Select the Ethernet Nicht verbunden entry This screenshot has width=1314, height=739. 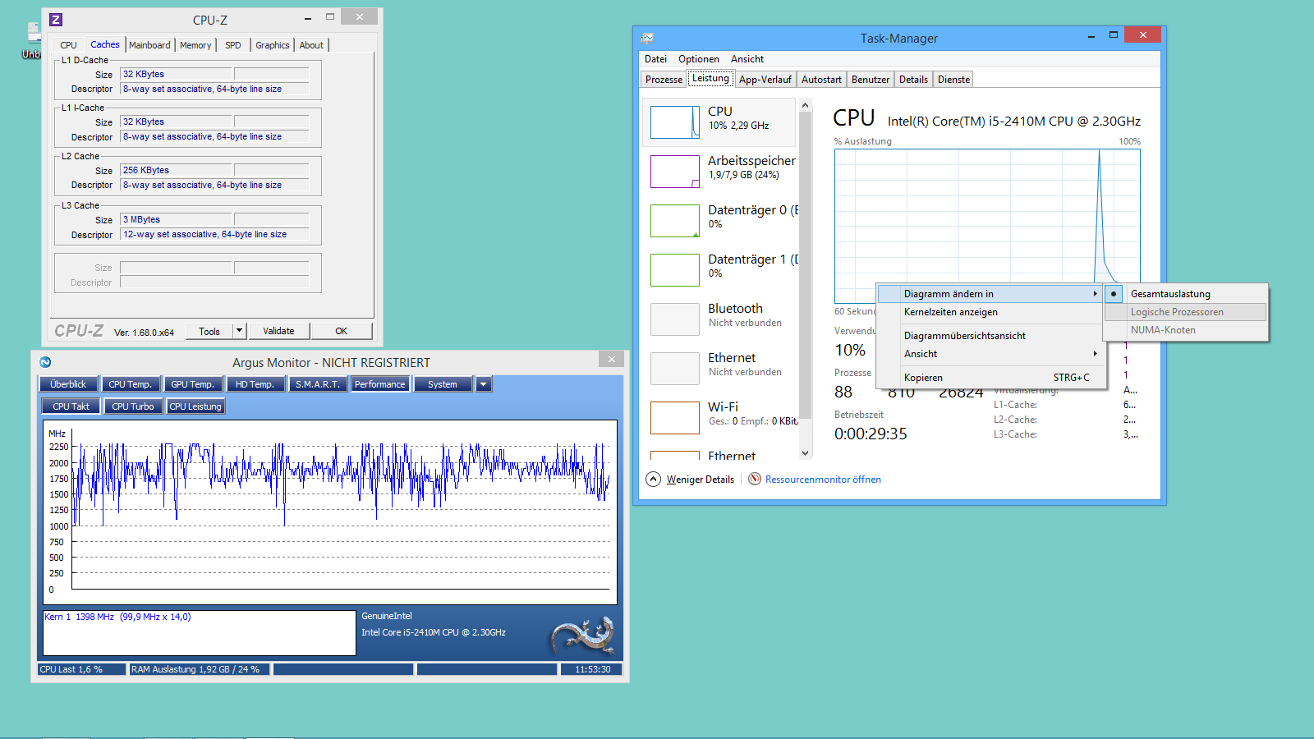pyautogui.click(x=719, y=368)
